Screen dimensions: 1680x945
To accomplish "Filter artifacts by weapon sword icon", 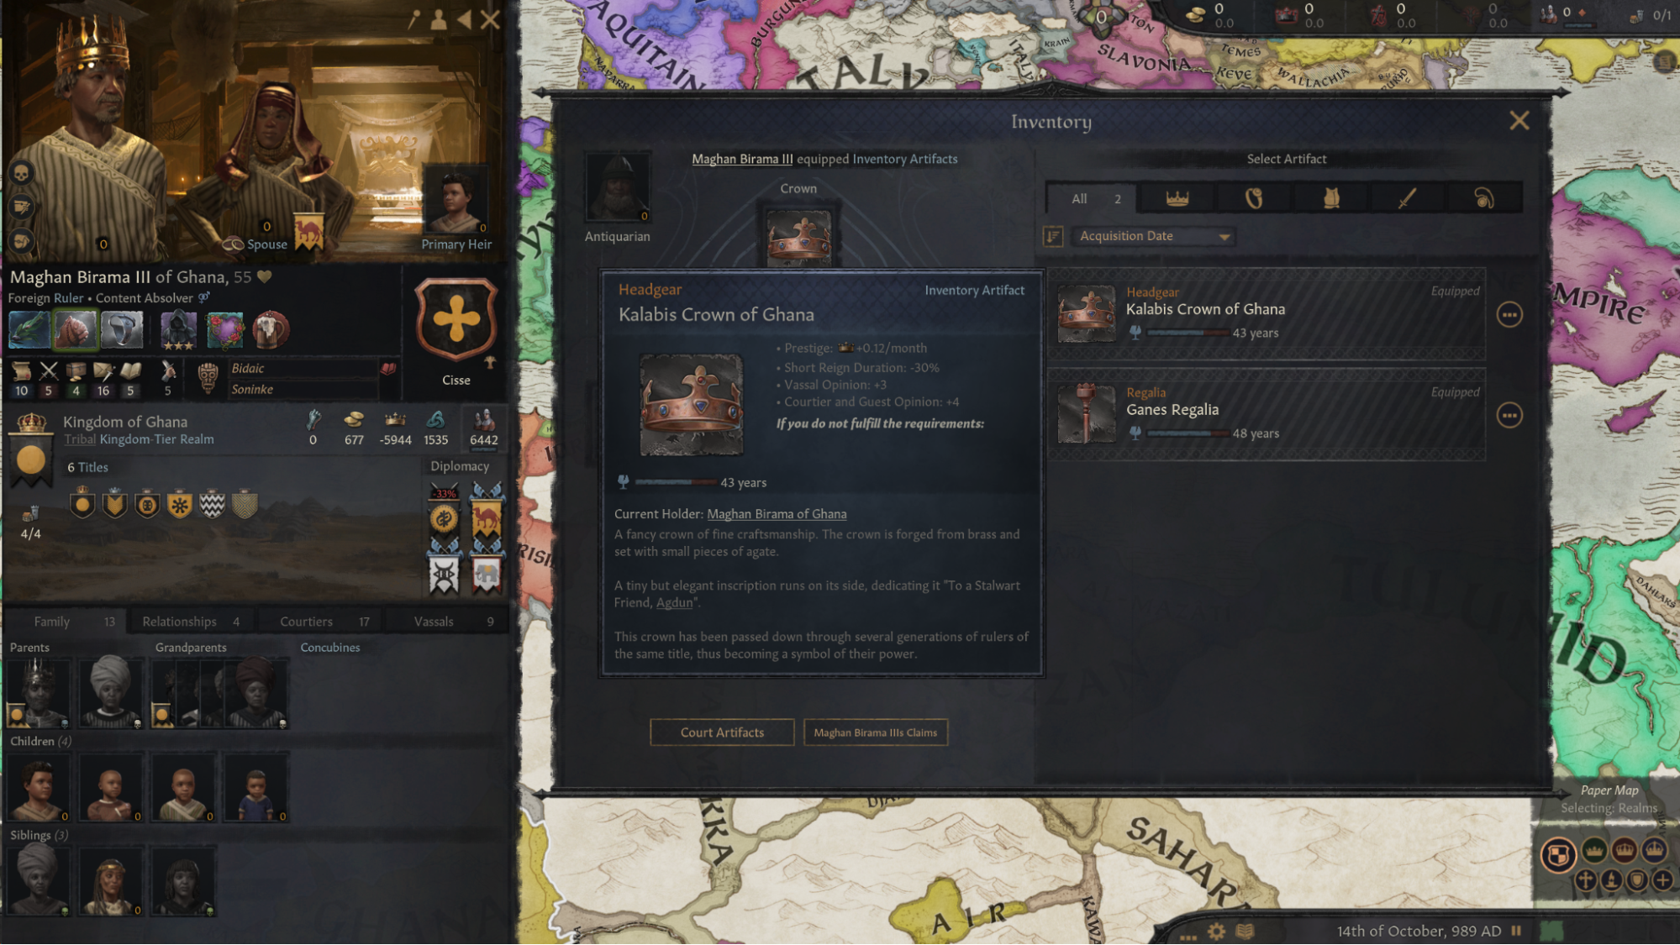I will (1407, 198).
